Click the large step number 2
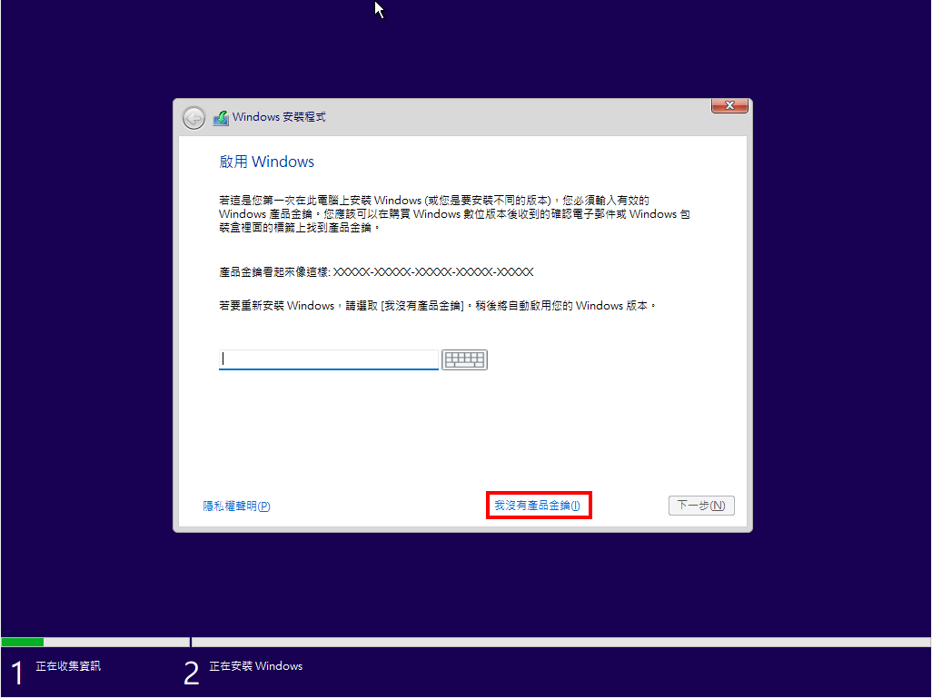 click(x=191, y=673)
